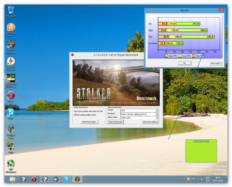Click the OK button in the Results window
Viewport: 232px width, 187px height.
(185, 63)
